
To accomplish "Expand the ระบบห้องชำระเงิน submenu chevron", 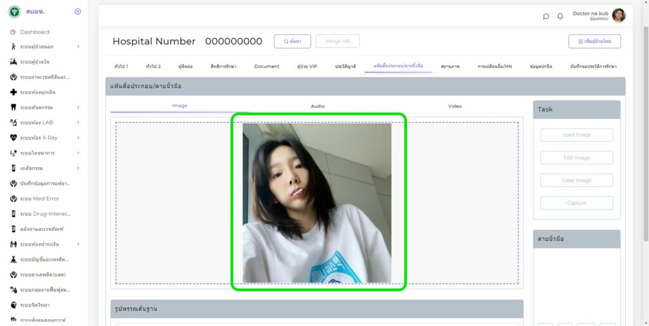I will pyautogui.click(x=78, y=244).
